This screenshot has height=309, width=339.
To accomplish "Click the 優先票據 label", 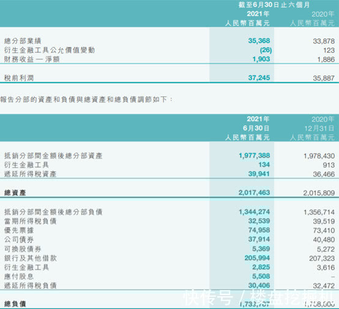I will (19, 230).
